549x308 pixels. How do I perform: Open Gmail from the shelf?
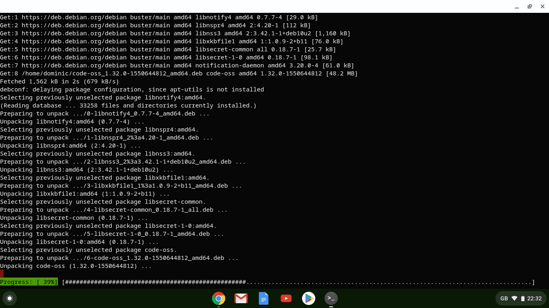pos(241,298)
